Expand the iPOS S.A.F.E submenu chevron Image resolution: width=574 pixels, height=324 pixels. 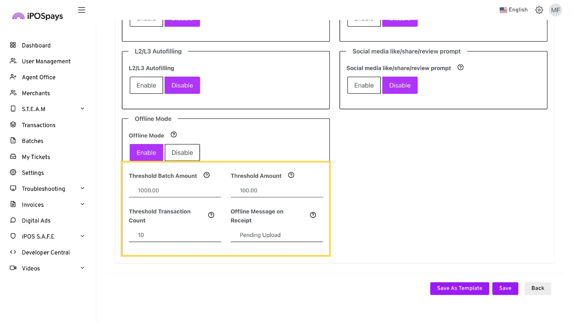coord(82,236)
